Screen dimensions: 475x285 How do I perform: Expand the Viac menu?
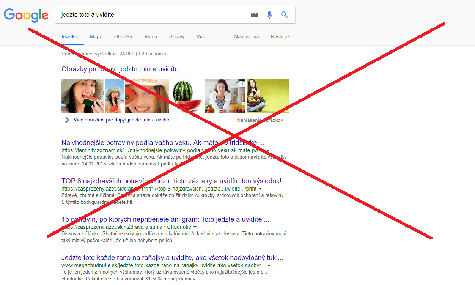pyautogui.click(x=201, y=37)
